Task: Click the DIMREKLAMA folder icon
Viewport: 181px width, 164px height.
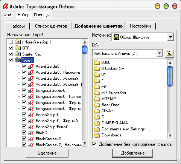Action: [97, 123]
